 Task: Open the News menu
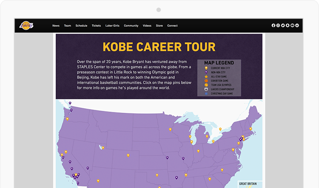click(x=56, y=25)
